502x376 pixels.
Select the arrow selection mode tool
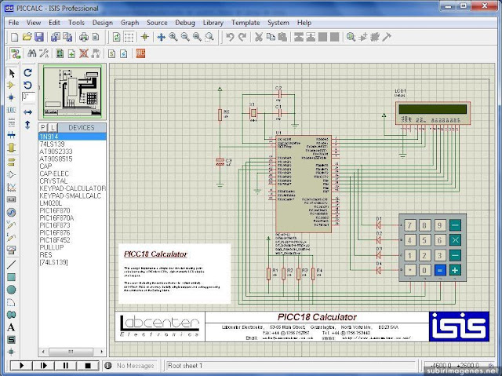(12, 73)
